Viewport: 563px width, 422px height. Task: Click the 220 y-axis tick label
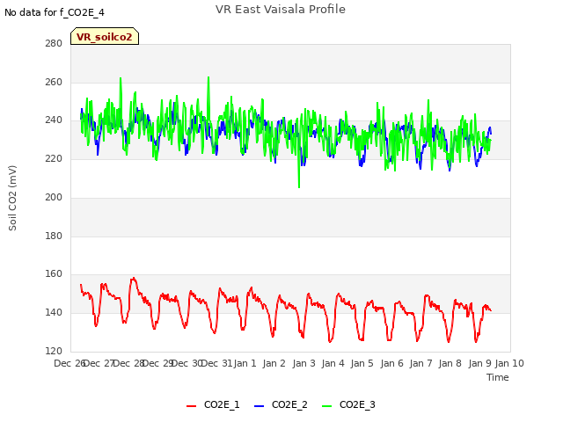tap(54, 158)
